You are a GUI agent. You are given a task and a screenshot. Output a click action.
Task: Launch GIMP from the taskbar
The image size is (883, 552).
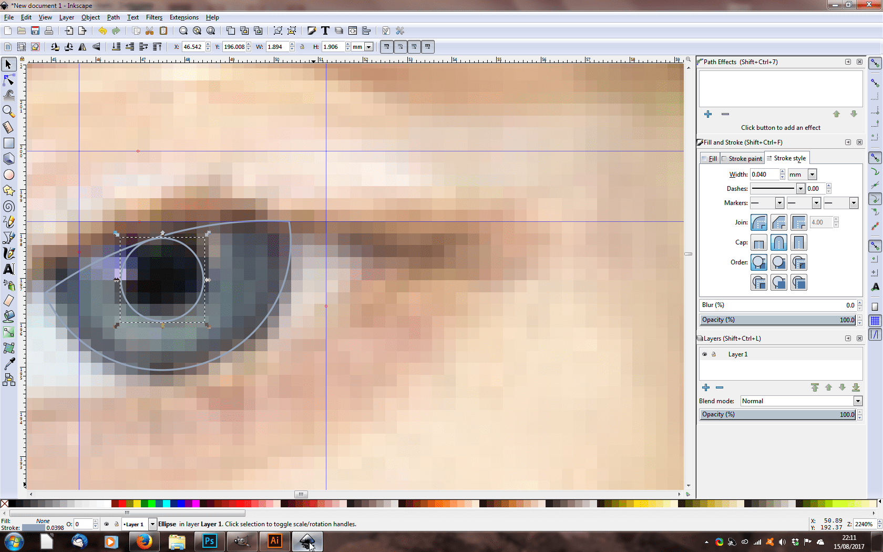coord(242,541)
